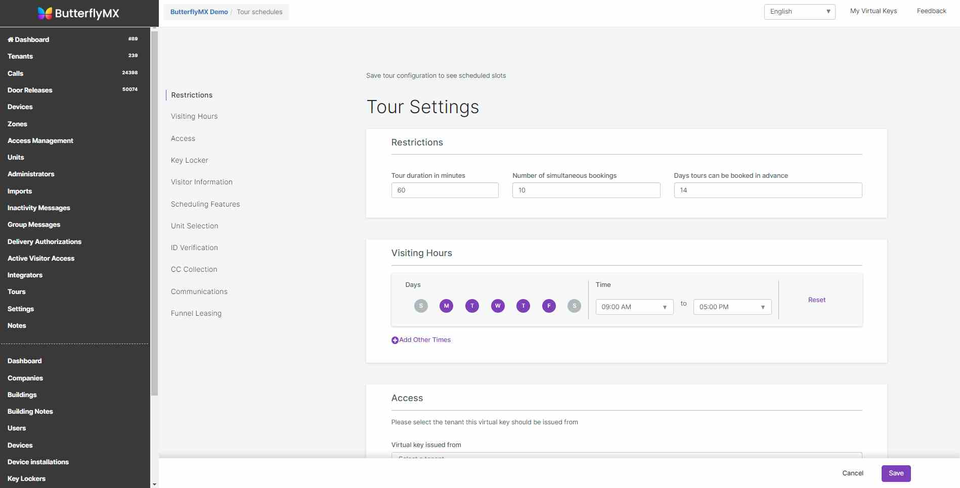Click the Cancel button
Image resolution: width=960 pixels, height=488 pixels.
[x=852, y=473]
